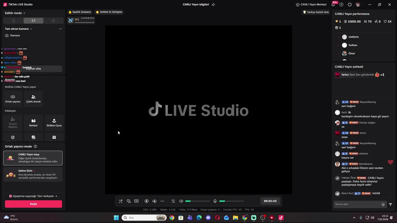Open the Windows Start button
The height and width of the screenshot is (223, 397).
click(116, 218)
